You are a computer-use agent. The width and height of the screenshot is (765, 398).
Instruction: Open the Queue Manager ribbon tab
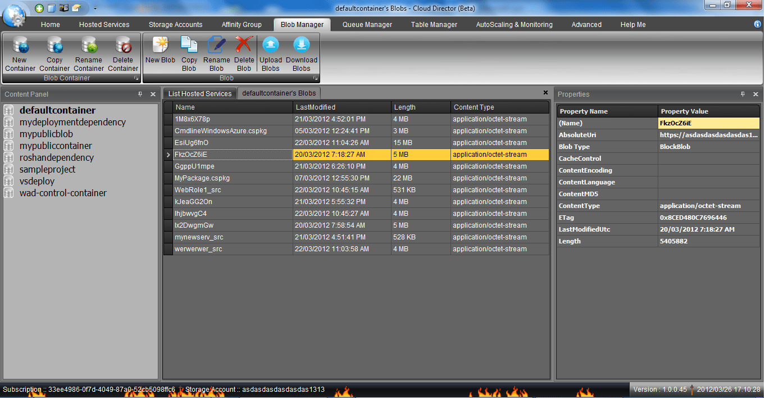pyautogui.click(x=367, y=25)
